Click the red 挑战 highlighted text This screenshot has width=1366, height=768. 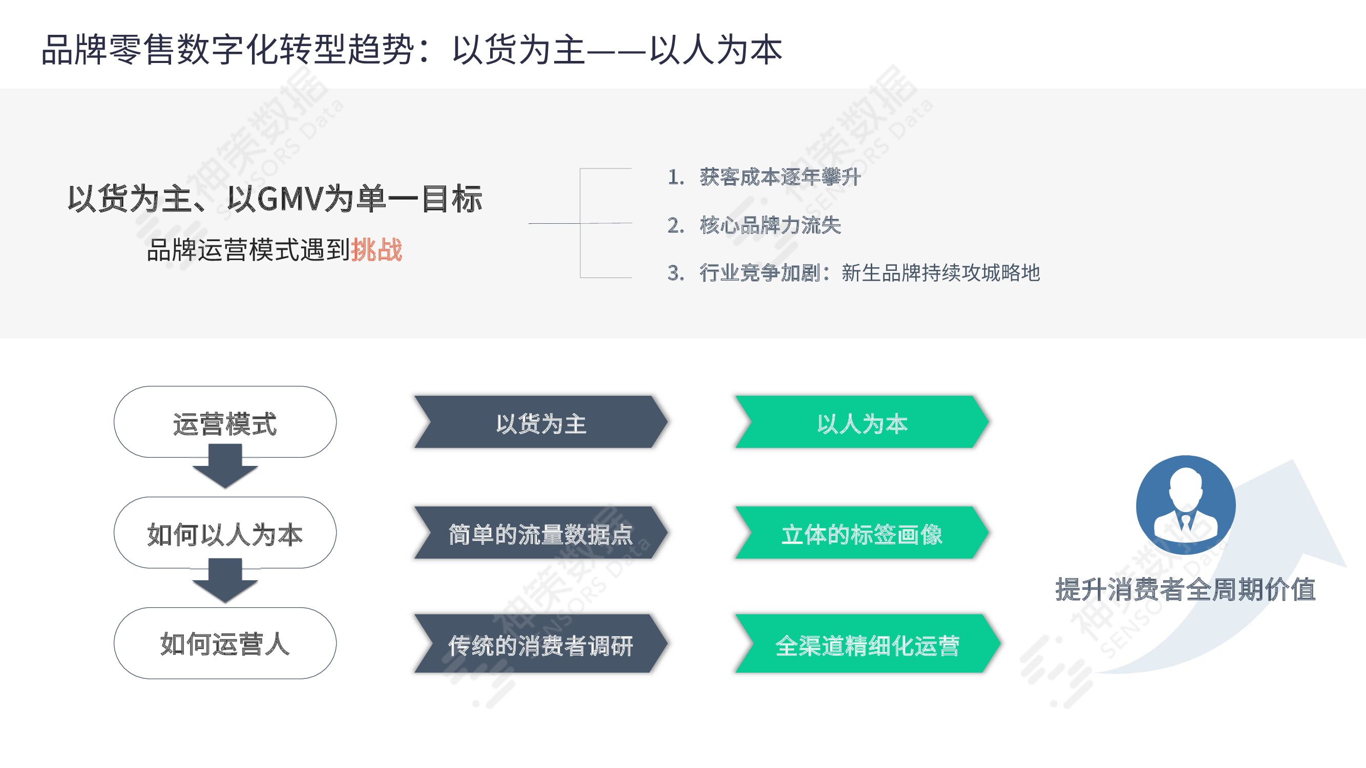376,250
